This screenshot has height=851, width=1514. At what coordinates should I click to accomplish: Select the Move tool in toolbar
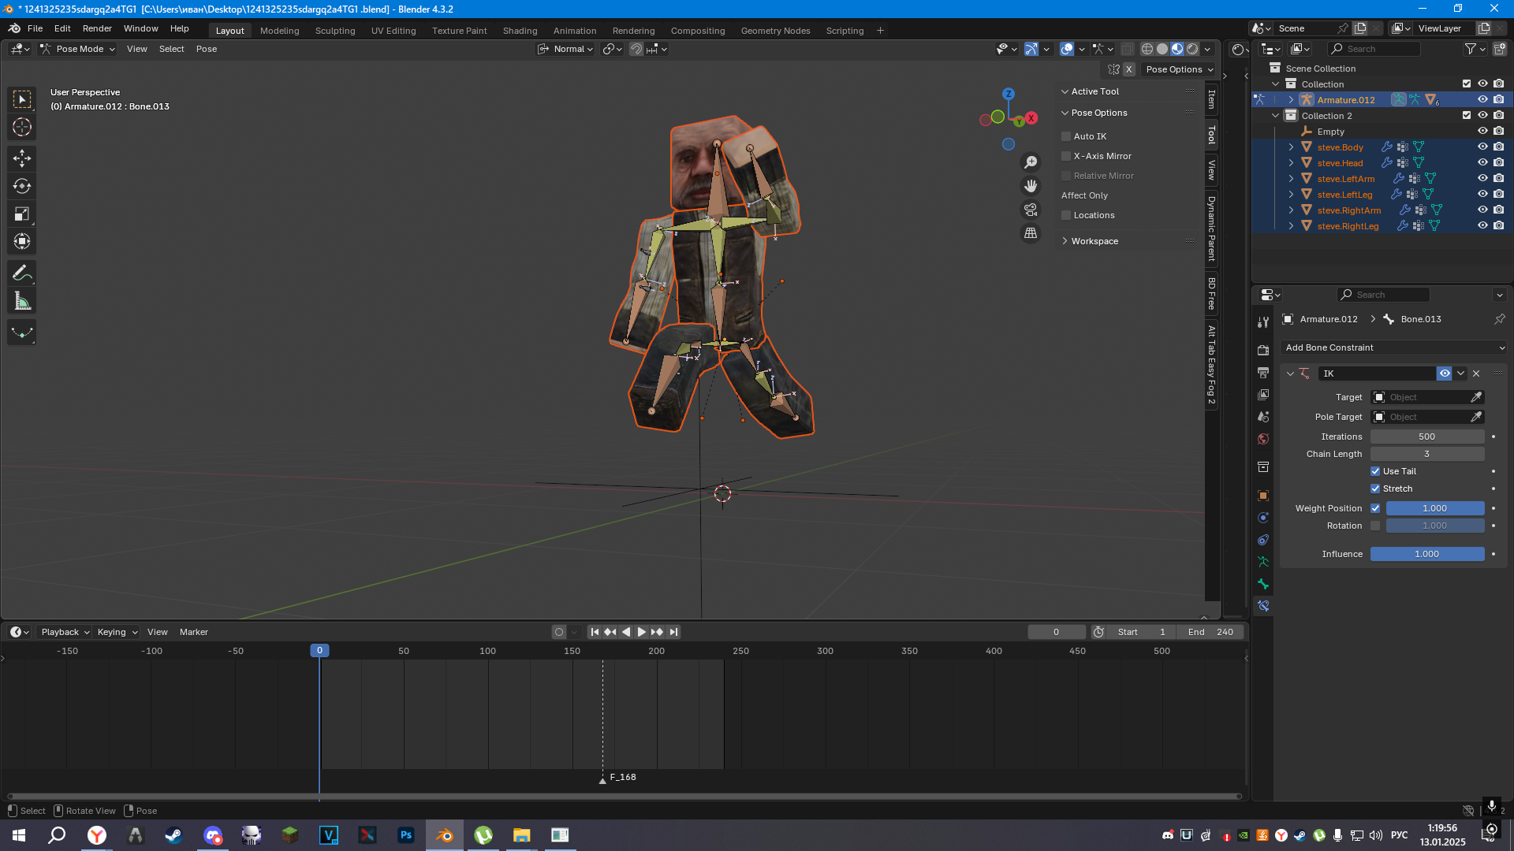21,158
